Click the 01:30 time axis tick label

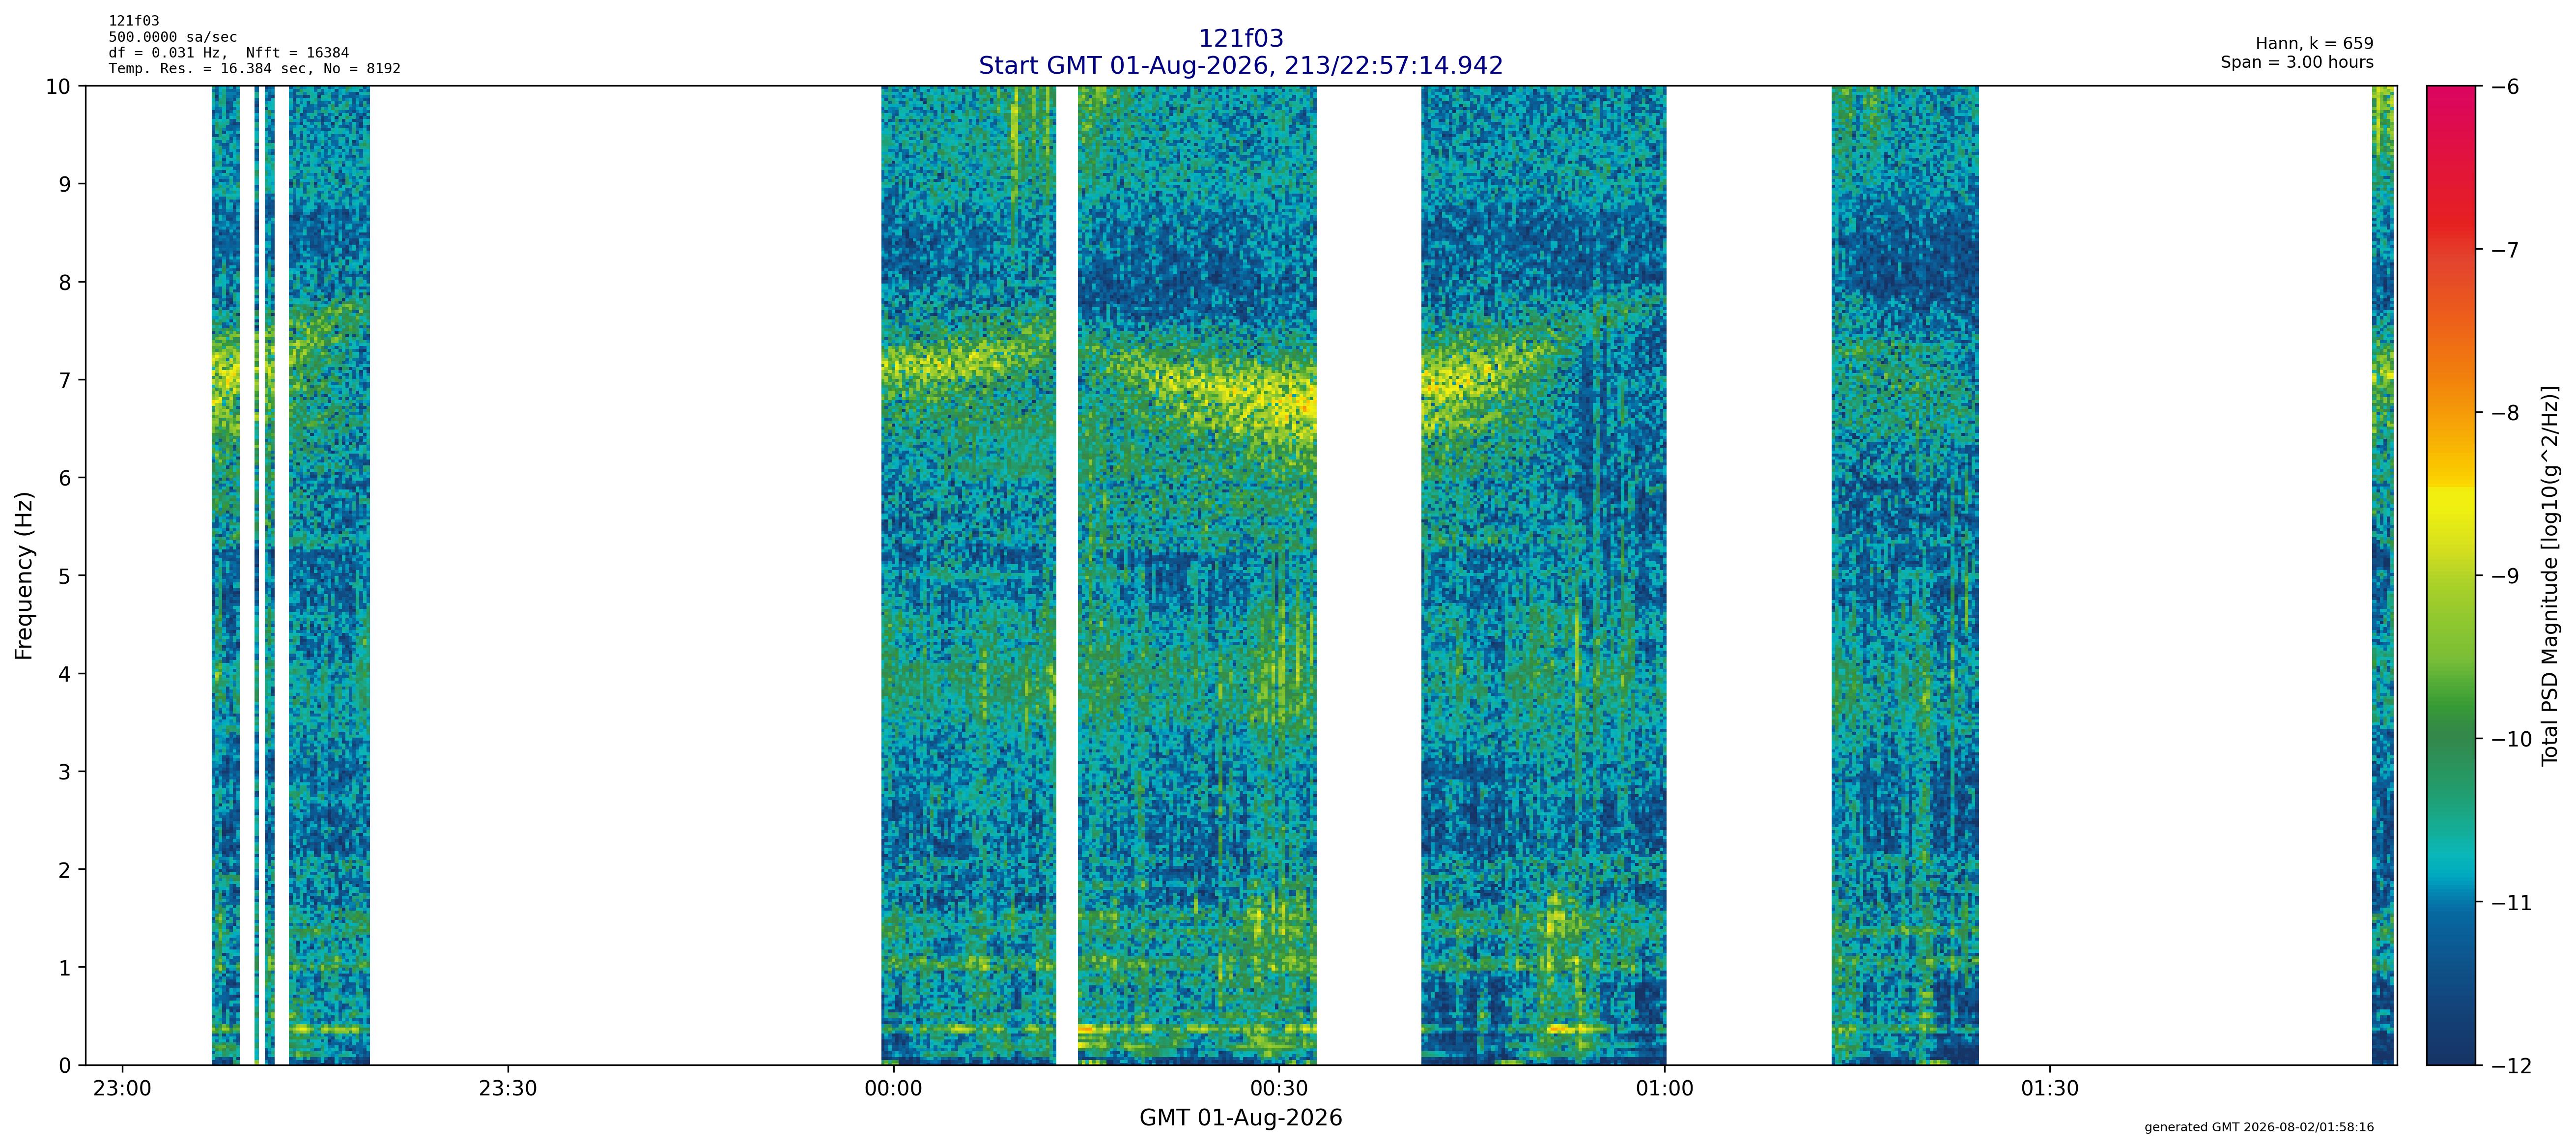2050,1088
